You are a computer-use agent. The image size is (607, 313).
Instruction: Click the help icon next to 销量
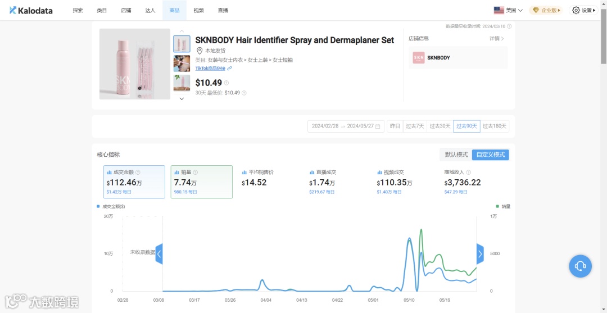pyautogui.click(x=195, y=173)
